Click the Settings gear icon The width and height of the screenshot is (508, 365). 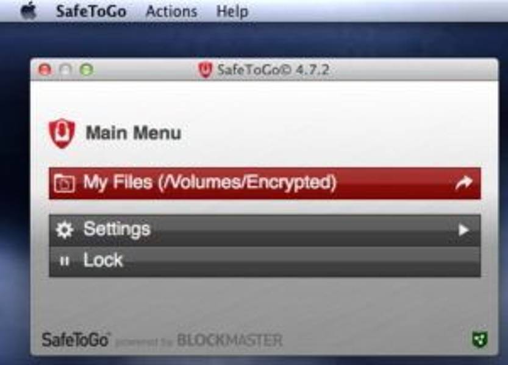coord(65,230)
